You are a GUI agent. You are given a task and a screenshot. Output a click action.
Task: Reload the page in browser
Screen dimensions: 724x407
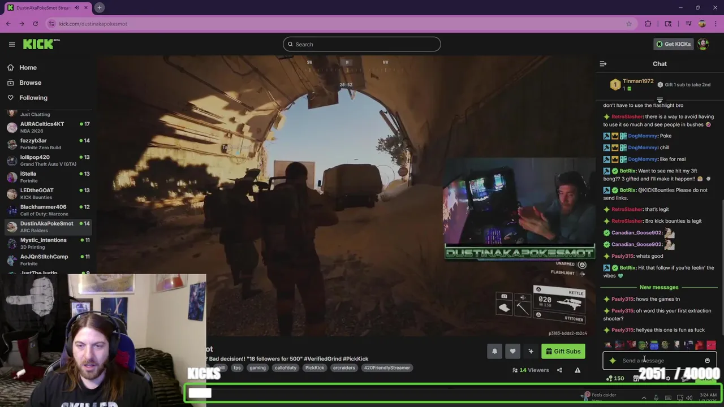[x=35, y=24]
